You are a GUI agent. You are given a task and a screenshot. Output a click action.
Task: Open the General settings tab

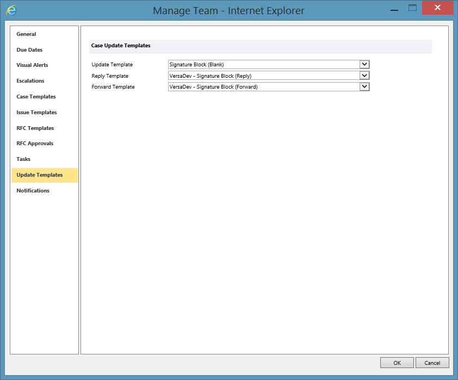pos(26,34)
